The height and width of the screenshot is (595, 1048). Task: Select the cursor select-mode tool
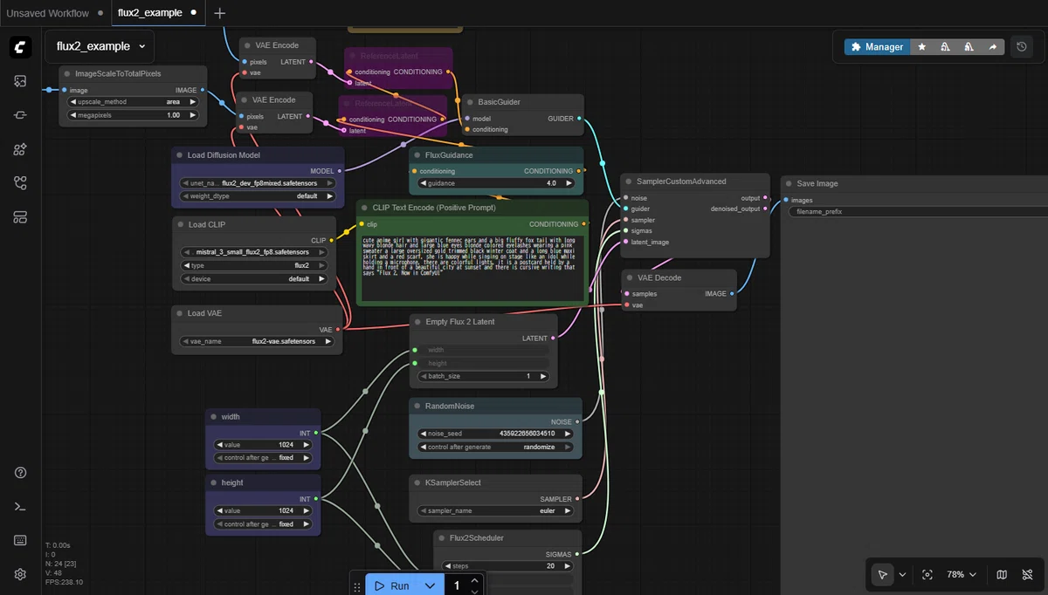coord(883,575)
